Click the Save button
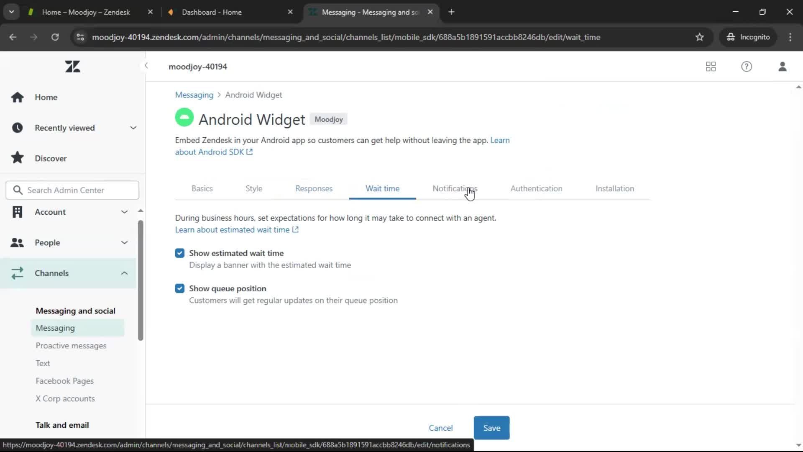 [x=491, y=428]
